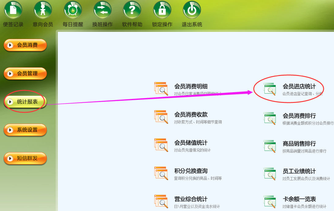
Task: Open the 会员消费明细 report icon
Action: point(161,89)
